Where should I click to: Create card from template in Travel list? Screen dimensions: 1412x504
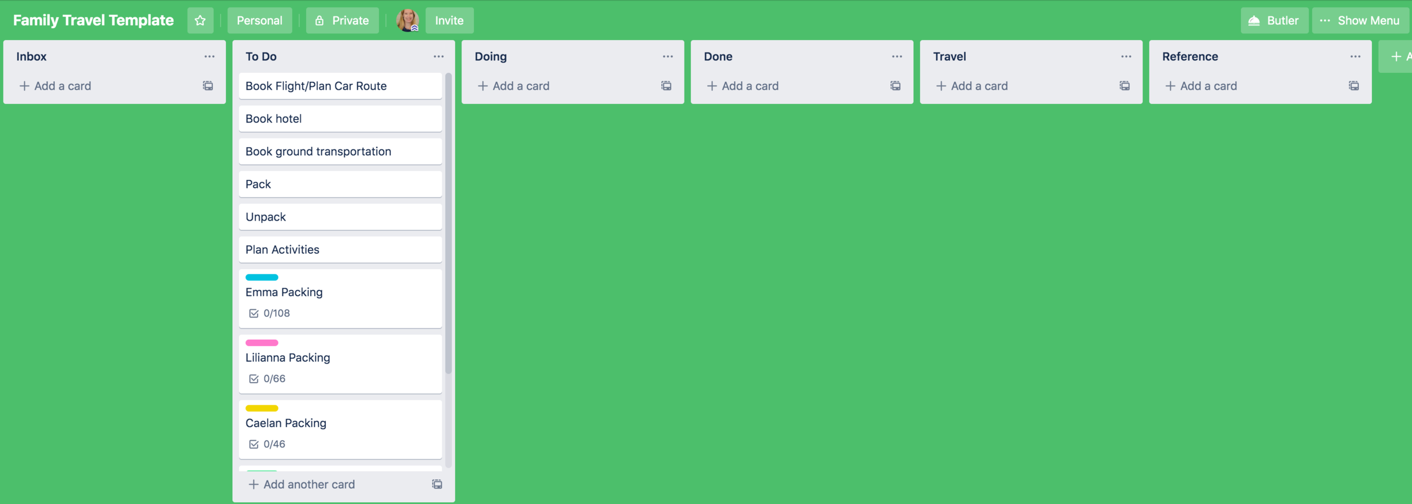(1125, 86)
